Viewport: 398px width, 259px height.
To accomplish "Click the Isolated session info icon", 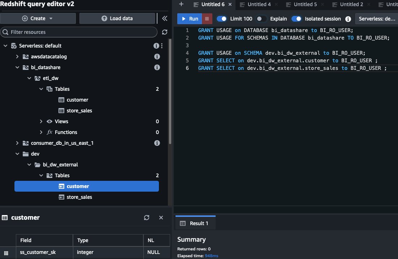I will (348, 19).
